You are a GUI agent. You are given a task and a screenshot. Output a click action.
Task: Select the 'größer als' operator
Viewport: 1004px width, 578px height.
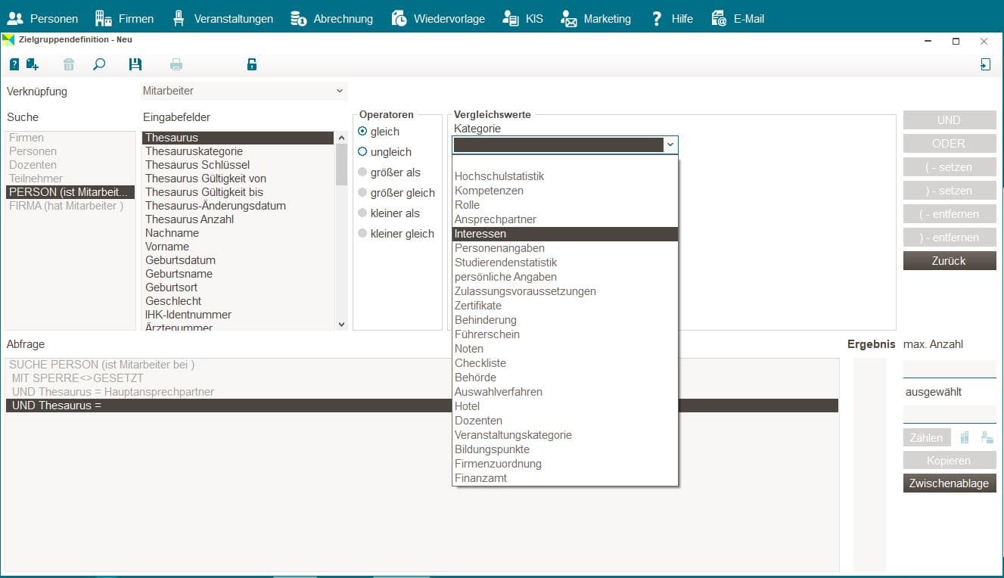tap(362, 172)
